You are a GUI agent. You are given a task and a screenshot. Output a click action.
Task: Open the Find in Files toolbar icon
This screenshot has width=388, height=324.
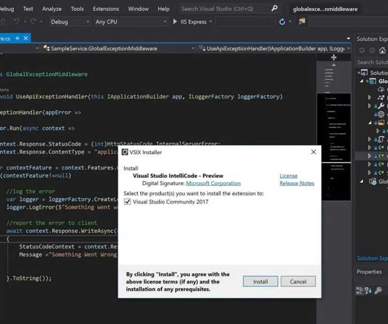(302, 22)
